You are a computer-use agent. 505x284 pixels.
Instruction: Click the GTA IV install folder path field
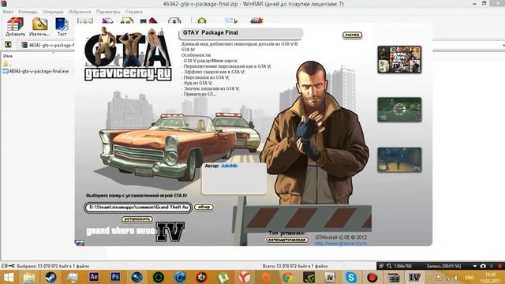pos(138,207)
